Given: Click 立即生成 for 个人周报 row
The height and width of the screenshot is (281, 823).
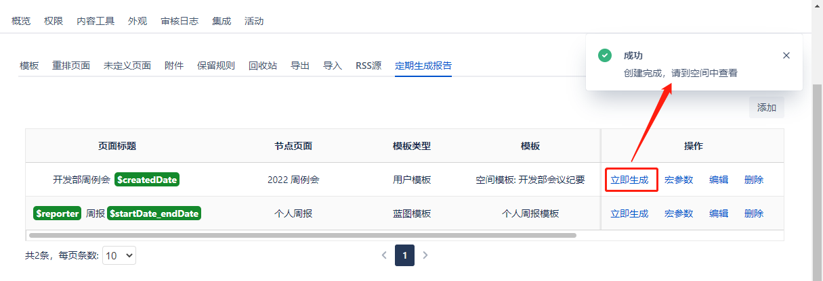Looking at the screenshot, I should [629, 213].
